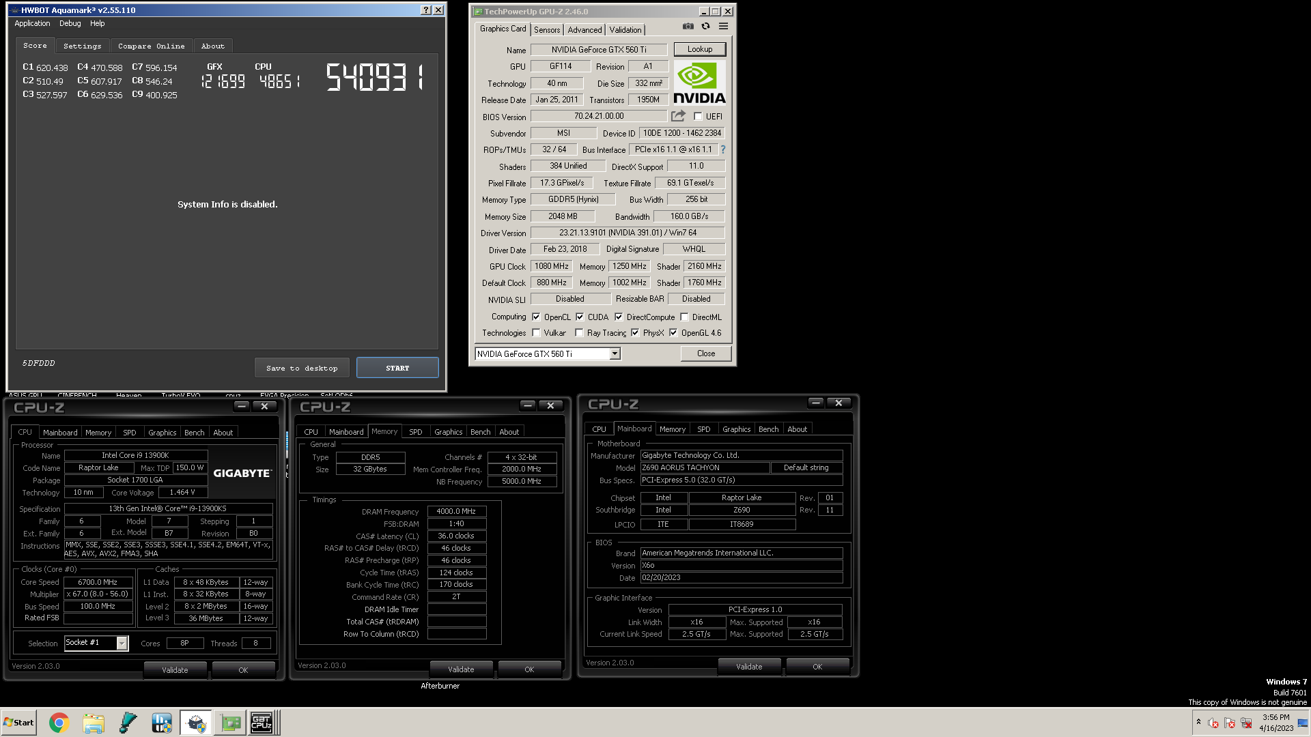Click the muted volume tray icon
The width and height of the screenshot is (1311, 737).
pos(1213,723)
